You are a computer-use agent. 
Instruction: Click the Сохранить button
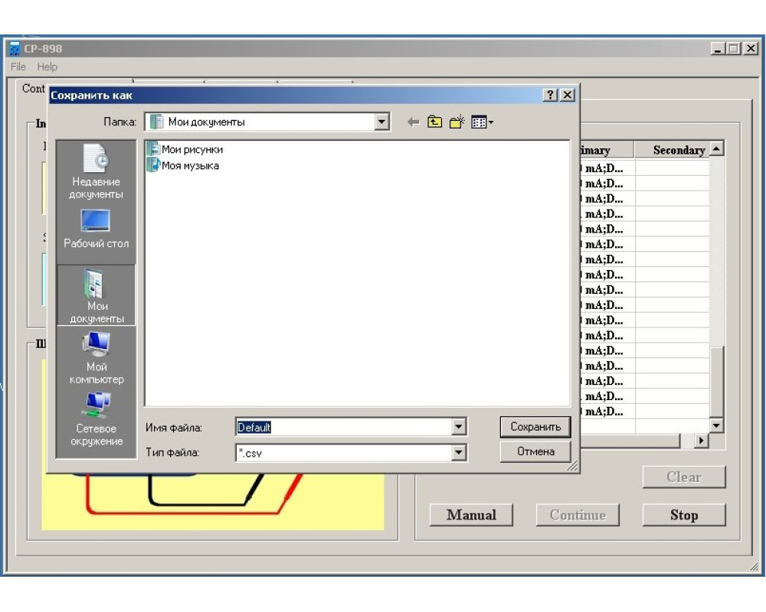pyautogui.click(x=535, y=427)
